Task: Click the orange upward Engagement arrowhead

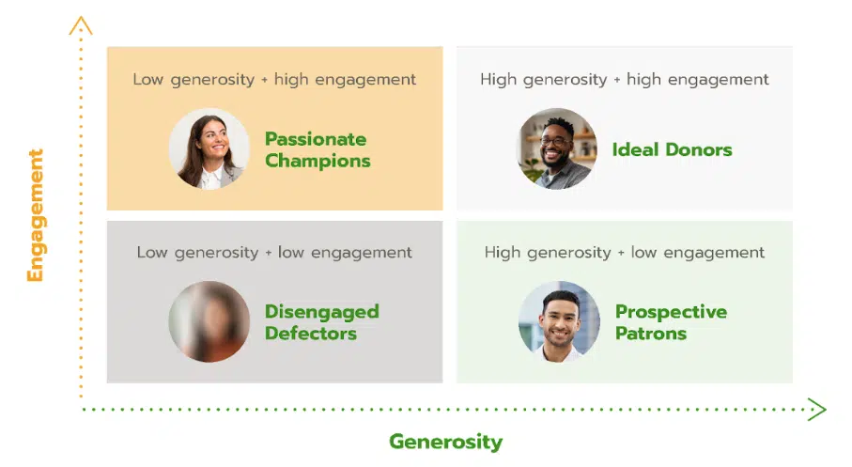Action: click(x=81, y=25)
